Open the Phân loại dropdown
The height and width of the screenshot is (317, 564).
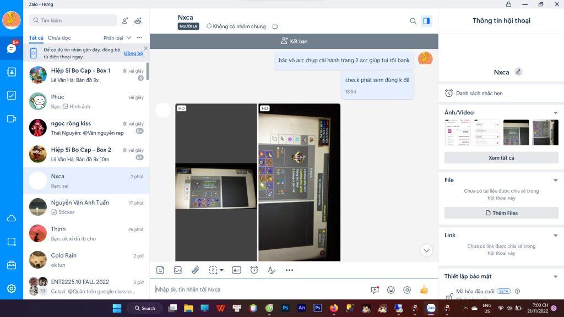[x=117, y=38]
